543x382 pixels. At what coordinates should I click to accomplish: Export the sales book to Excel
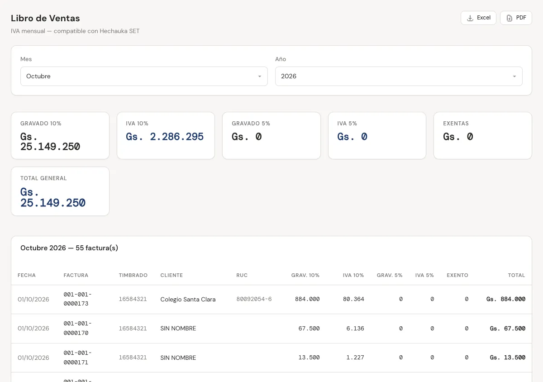[x=478, y=18]
